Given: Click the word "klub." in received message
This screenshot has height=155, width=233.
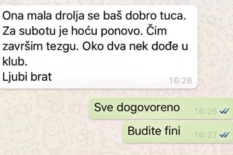Looking at the screenshot, I should click(x=15, y=61).
